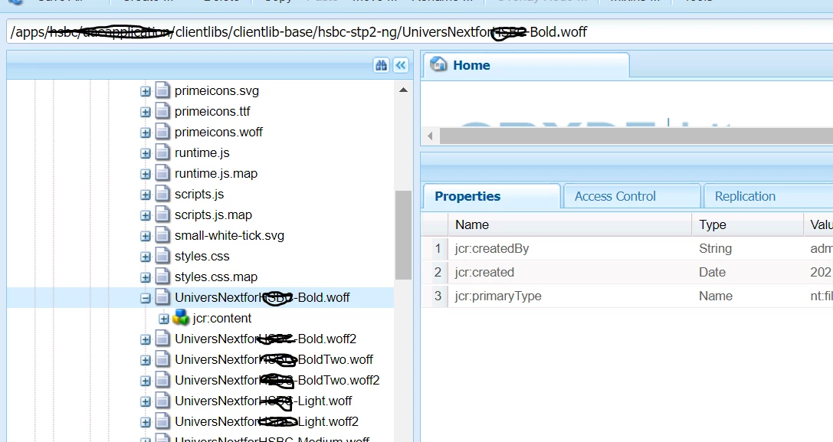This screenshot has height=442, width=833.
Task: Select the primeicons.woff tree item
Action: click(219, 133)
